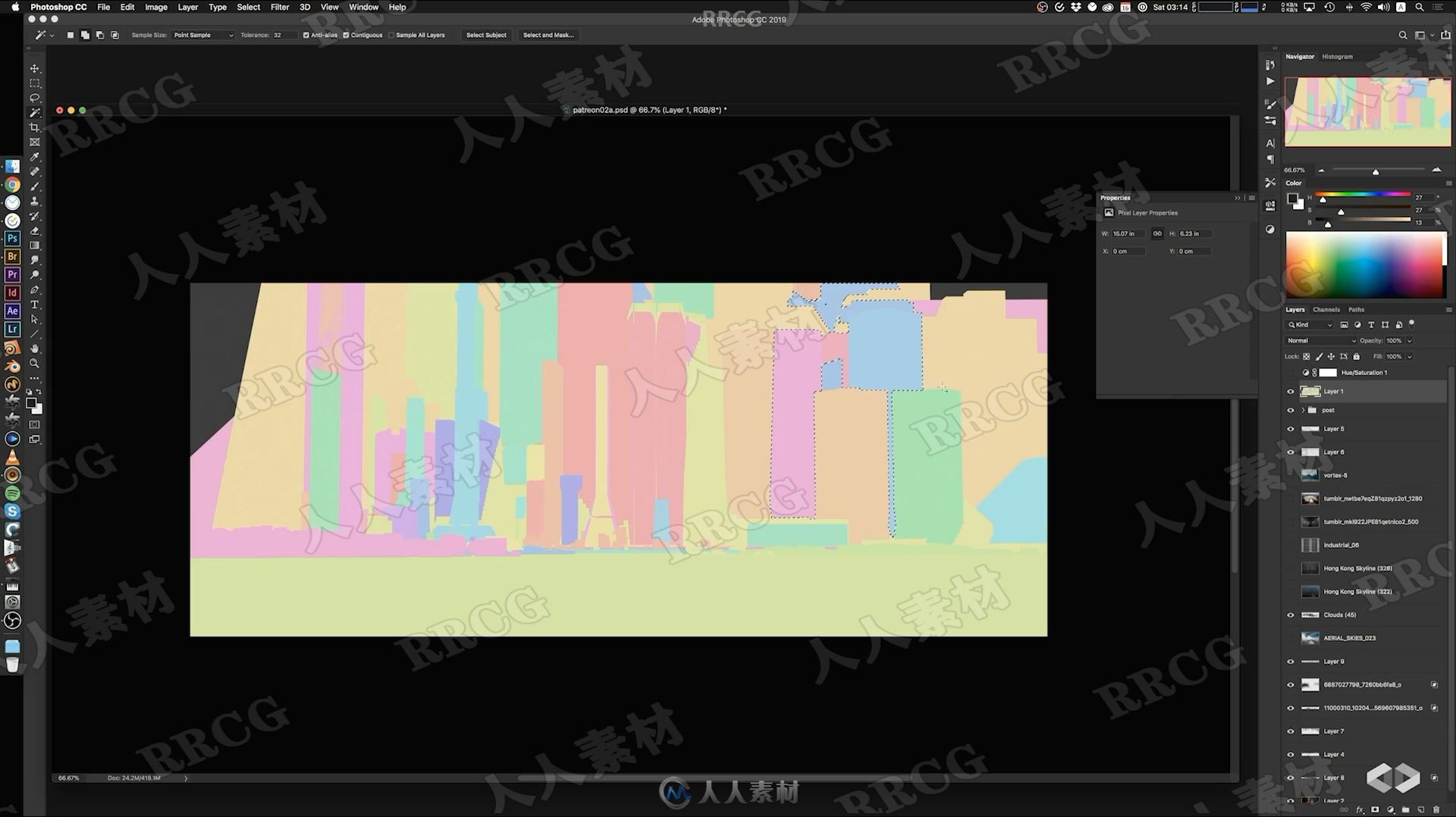Click foreground color swatch in toolbox
This screenshot has width=1456, height=817.
click(31, 404)
